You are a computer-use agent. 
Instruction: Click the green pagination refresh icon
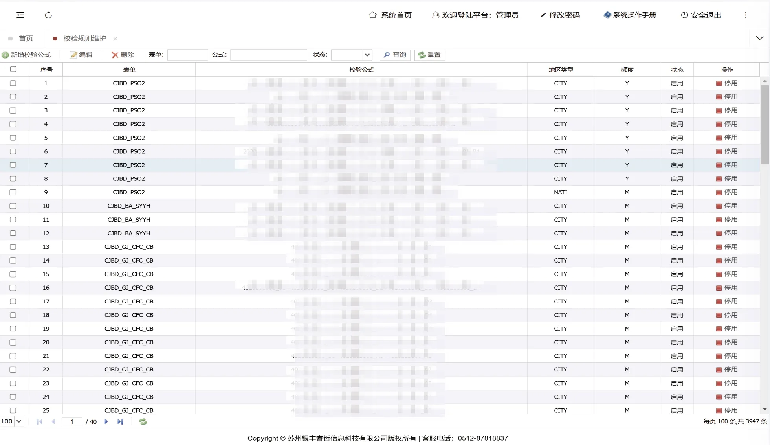(143, 421)
